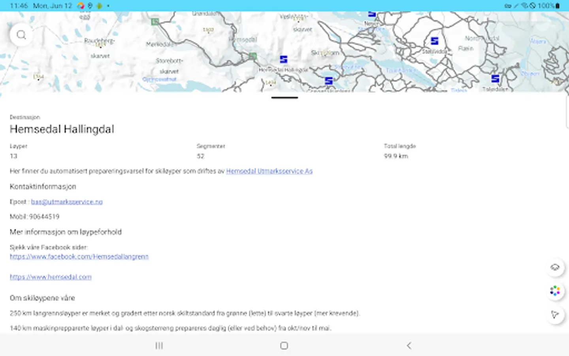Tap the Raudeberg-skarvet map label
Screen dimensions: 569x356
tap(99, 48)
